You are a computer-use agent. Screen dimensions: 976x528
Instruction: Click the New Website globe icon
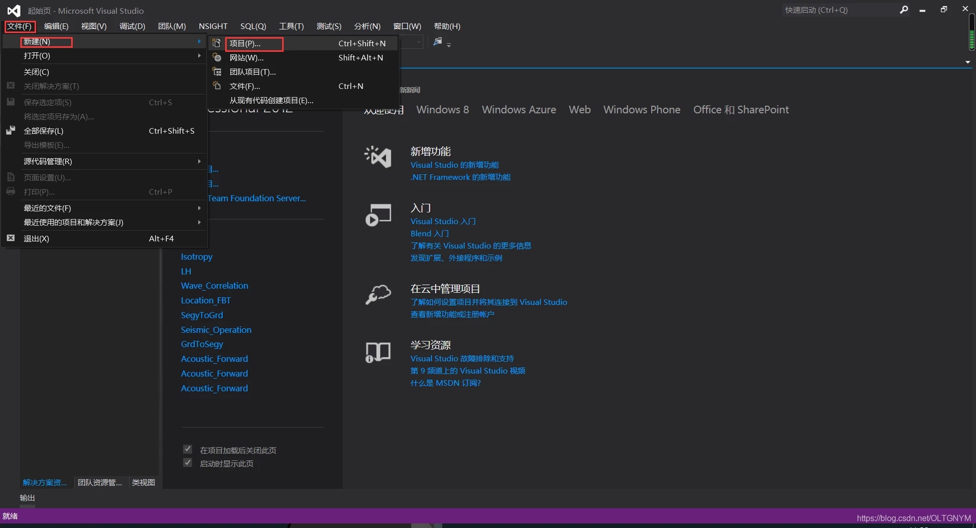click(217, 57)
